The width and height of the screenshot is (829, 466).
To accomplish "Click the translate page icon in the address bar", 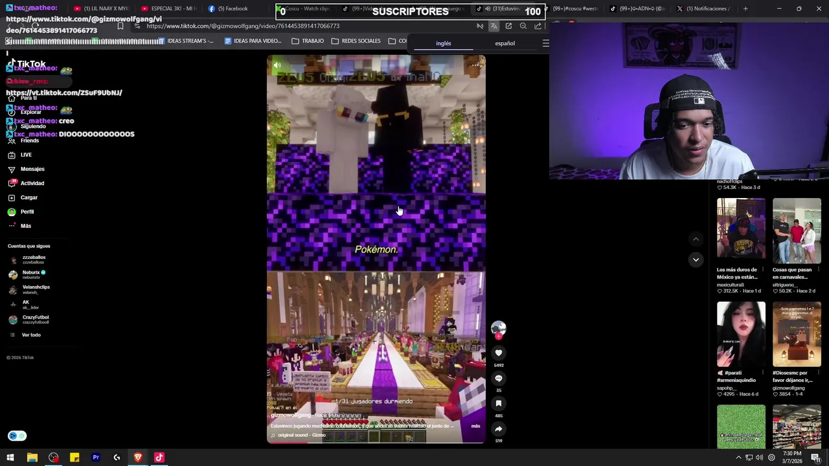I will [494, 26].
